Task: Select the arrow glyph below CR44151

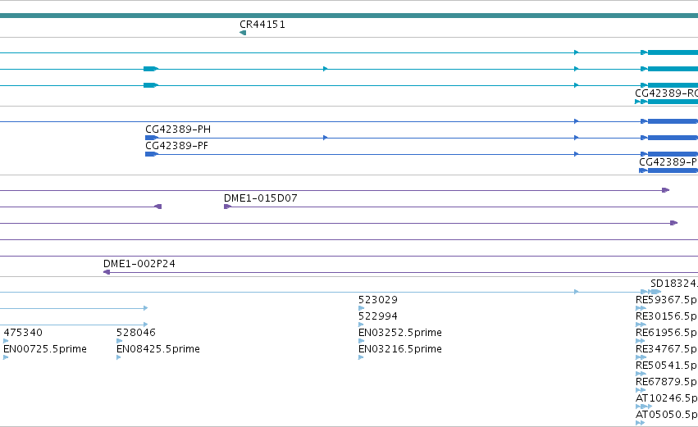Action: click(x=243, y=33)
